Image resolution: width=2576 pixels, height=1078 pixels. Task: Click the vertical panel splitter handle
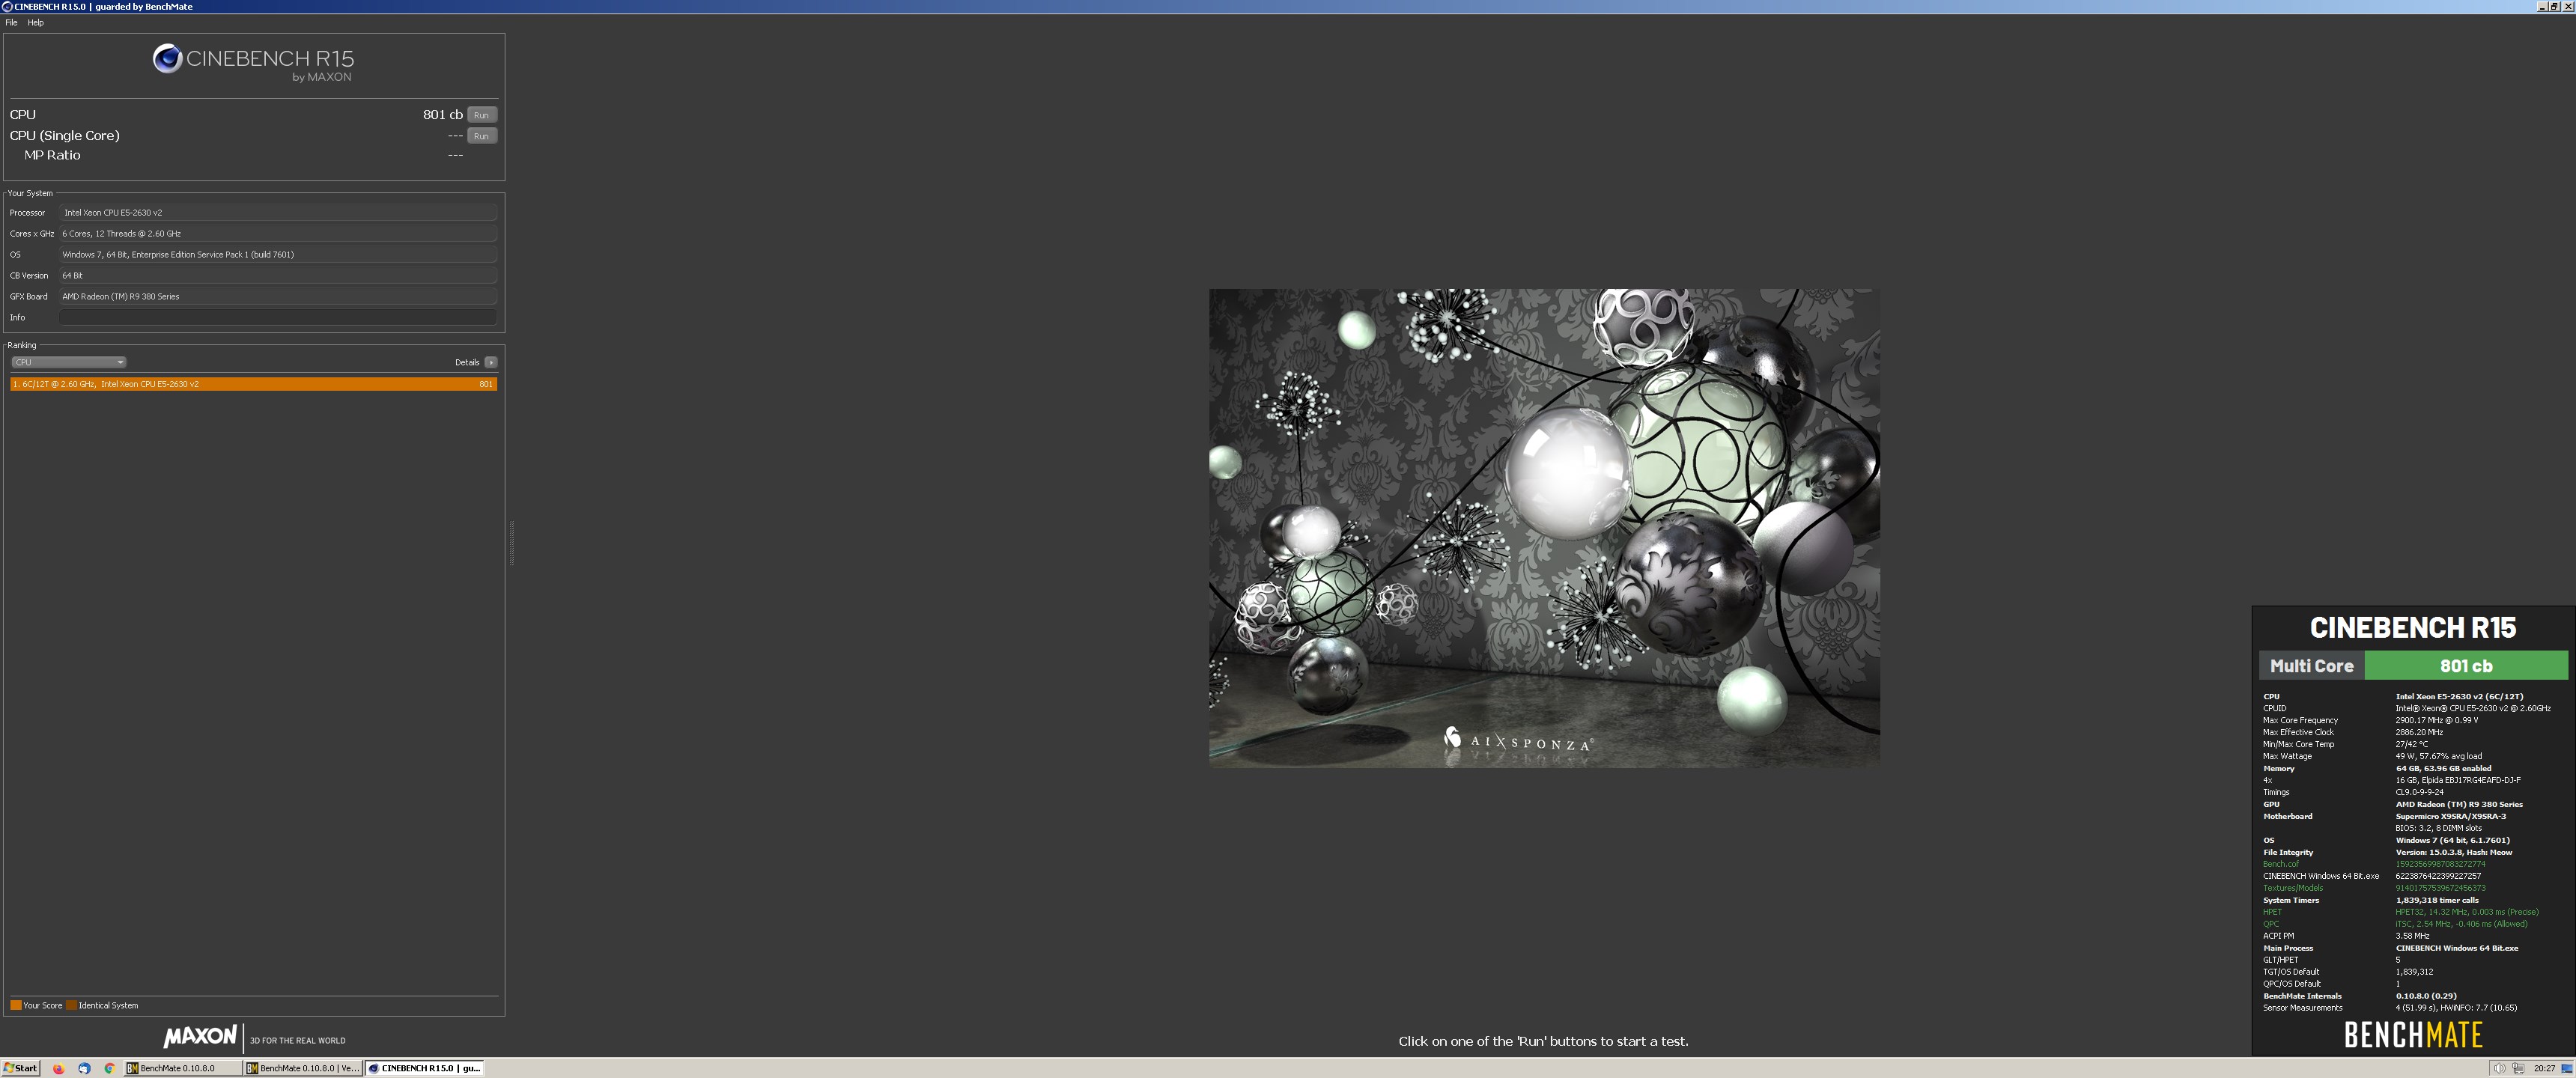512,543
